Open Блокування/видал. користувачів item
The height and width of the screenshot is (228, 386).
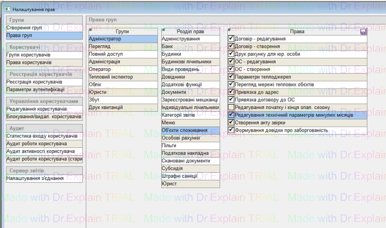pos(44,117)
